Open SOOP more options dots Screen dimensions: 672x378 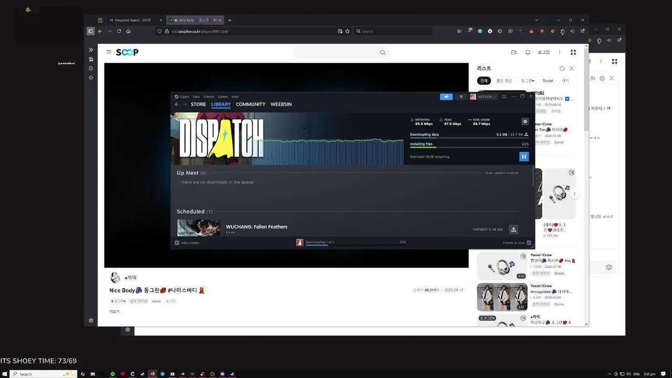(559, 52)
